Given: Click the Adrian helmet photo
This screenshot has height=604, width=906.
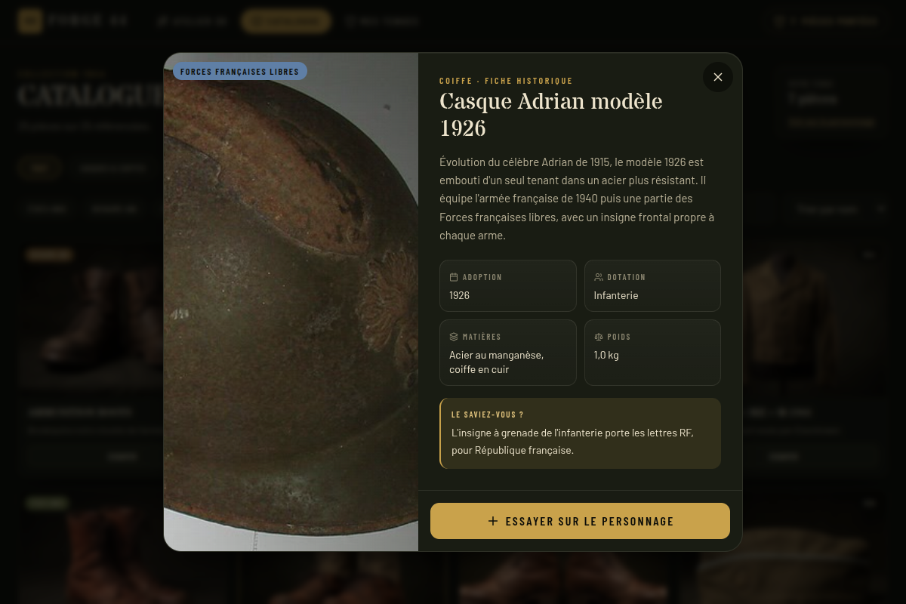Looking at the screenshot, I should (x=291, y=302).
